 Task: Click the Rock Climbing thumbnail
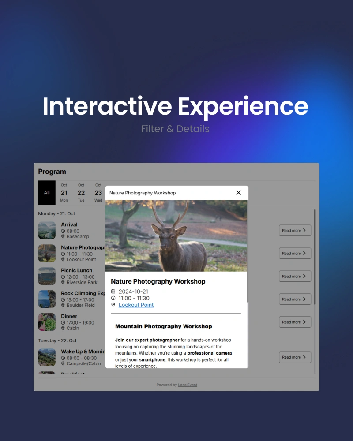coord(47,299)
